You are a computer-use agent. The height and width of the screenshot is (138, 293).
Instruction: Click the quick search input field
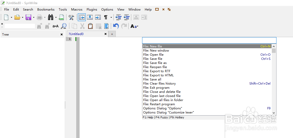pyautogui.click(x=20, y=26)
